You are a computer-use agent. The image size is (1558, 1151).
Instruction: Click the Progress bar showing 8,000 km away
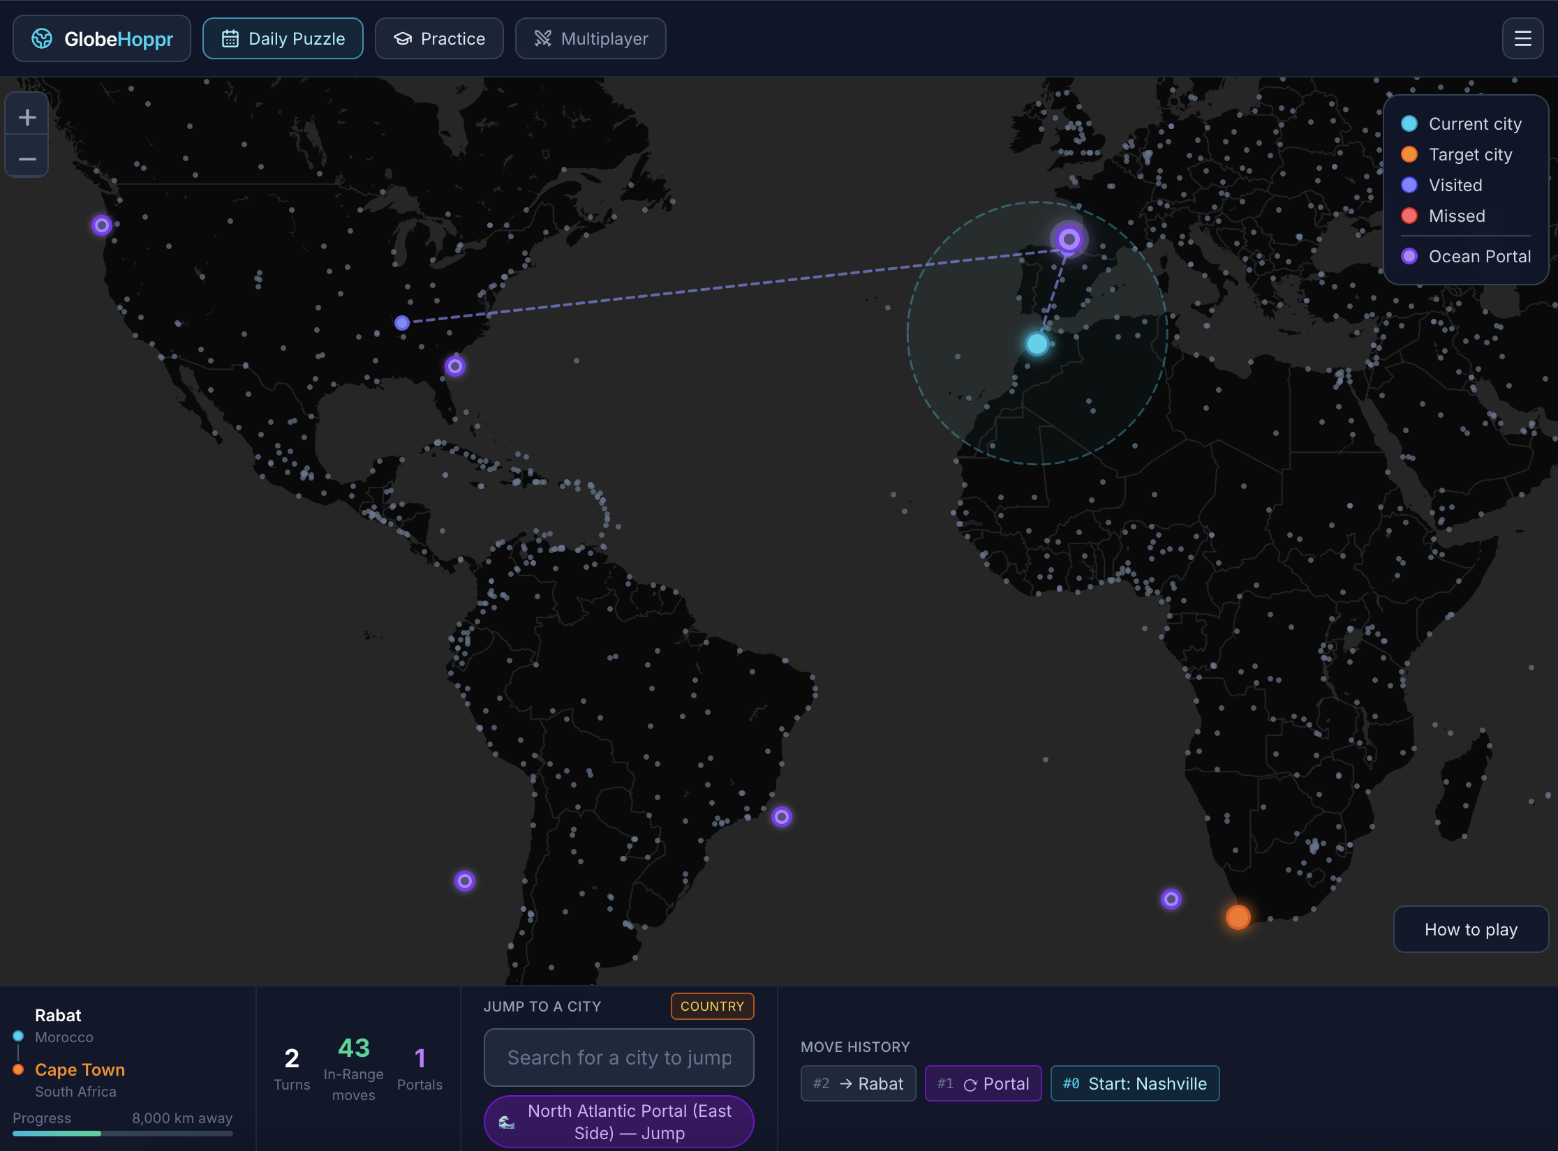[x=123, y=1134]
